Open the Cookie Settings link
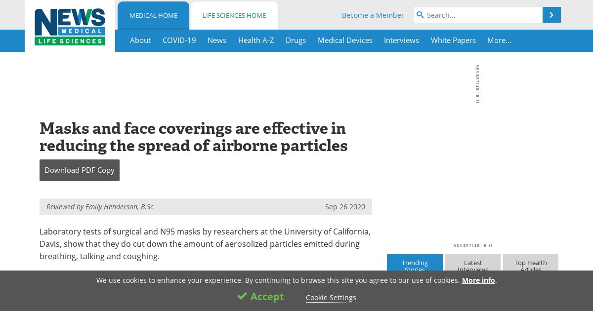593x311 pixels. [331, 298]
